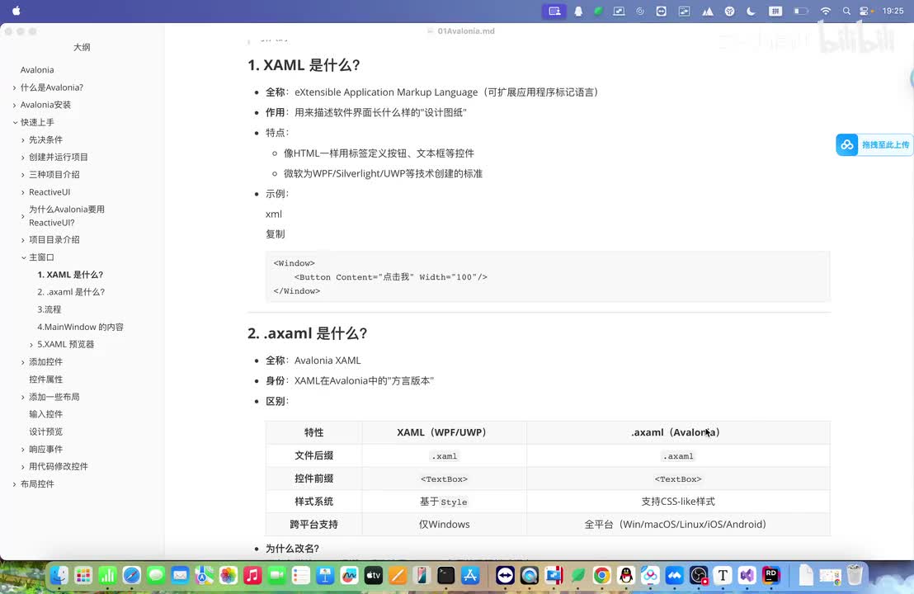The height and width of the screenshot is (594, 914).
Task: Click the TeamViewer menu bar icon
Action: click(662, 11)
